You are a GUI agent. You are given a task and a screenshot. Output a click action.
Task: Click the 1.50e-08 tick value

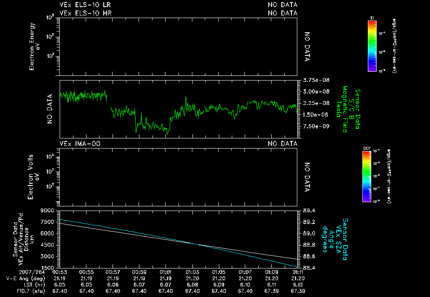pos(315,115)
